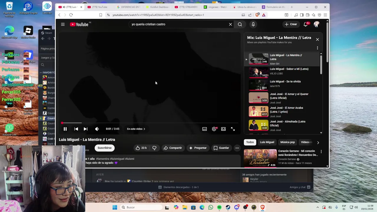
Task: Open more actions ellipsis under the video
Action: point(237,148)
